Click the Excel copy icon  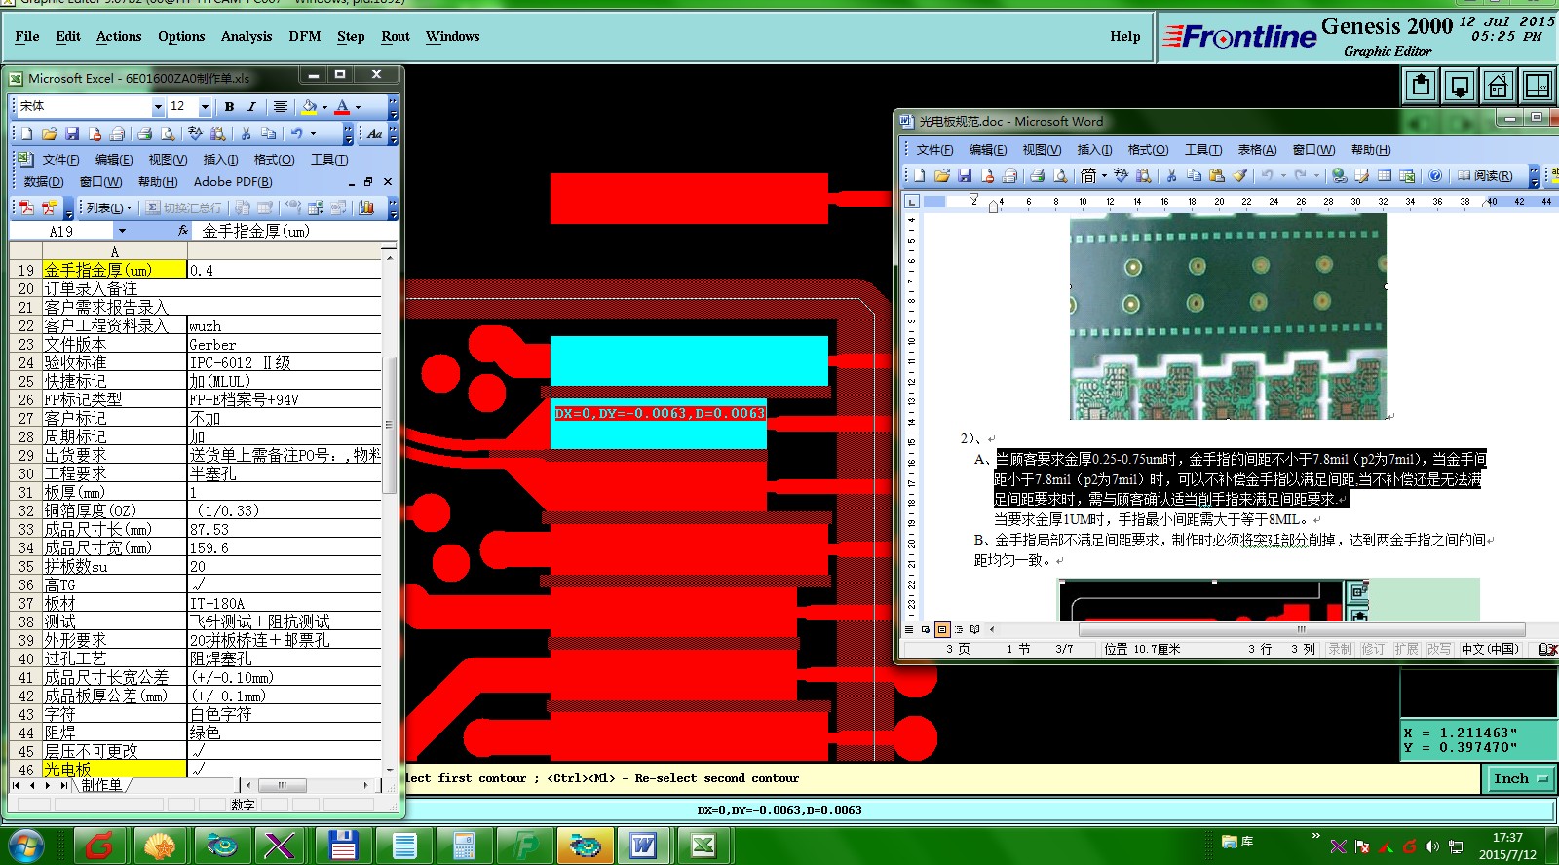click(x=268, y=133)
